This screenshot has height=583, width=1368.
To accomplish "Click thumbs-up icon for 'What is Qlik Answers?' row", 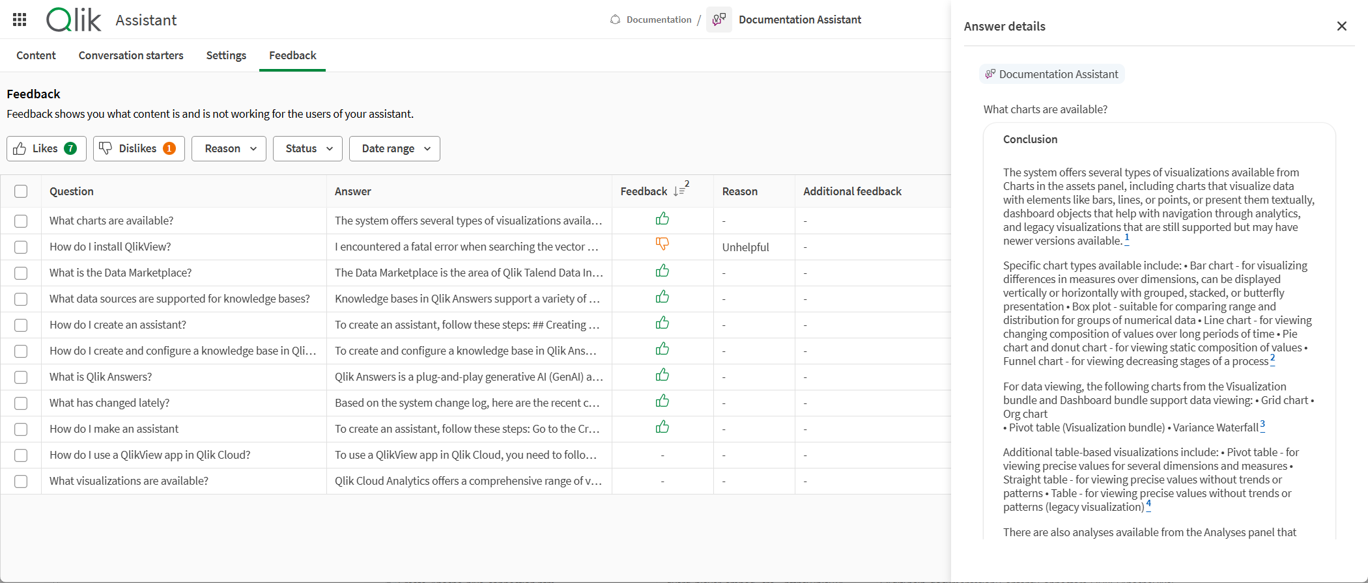I will [x=662, y=375].
